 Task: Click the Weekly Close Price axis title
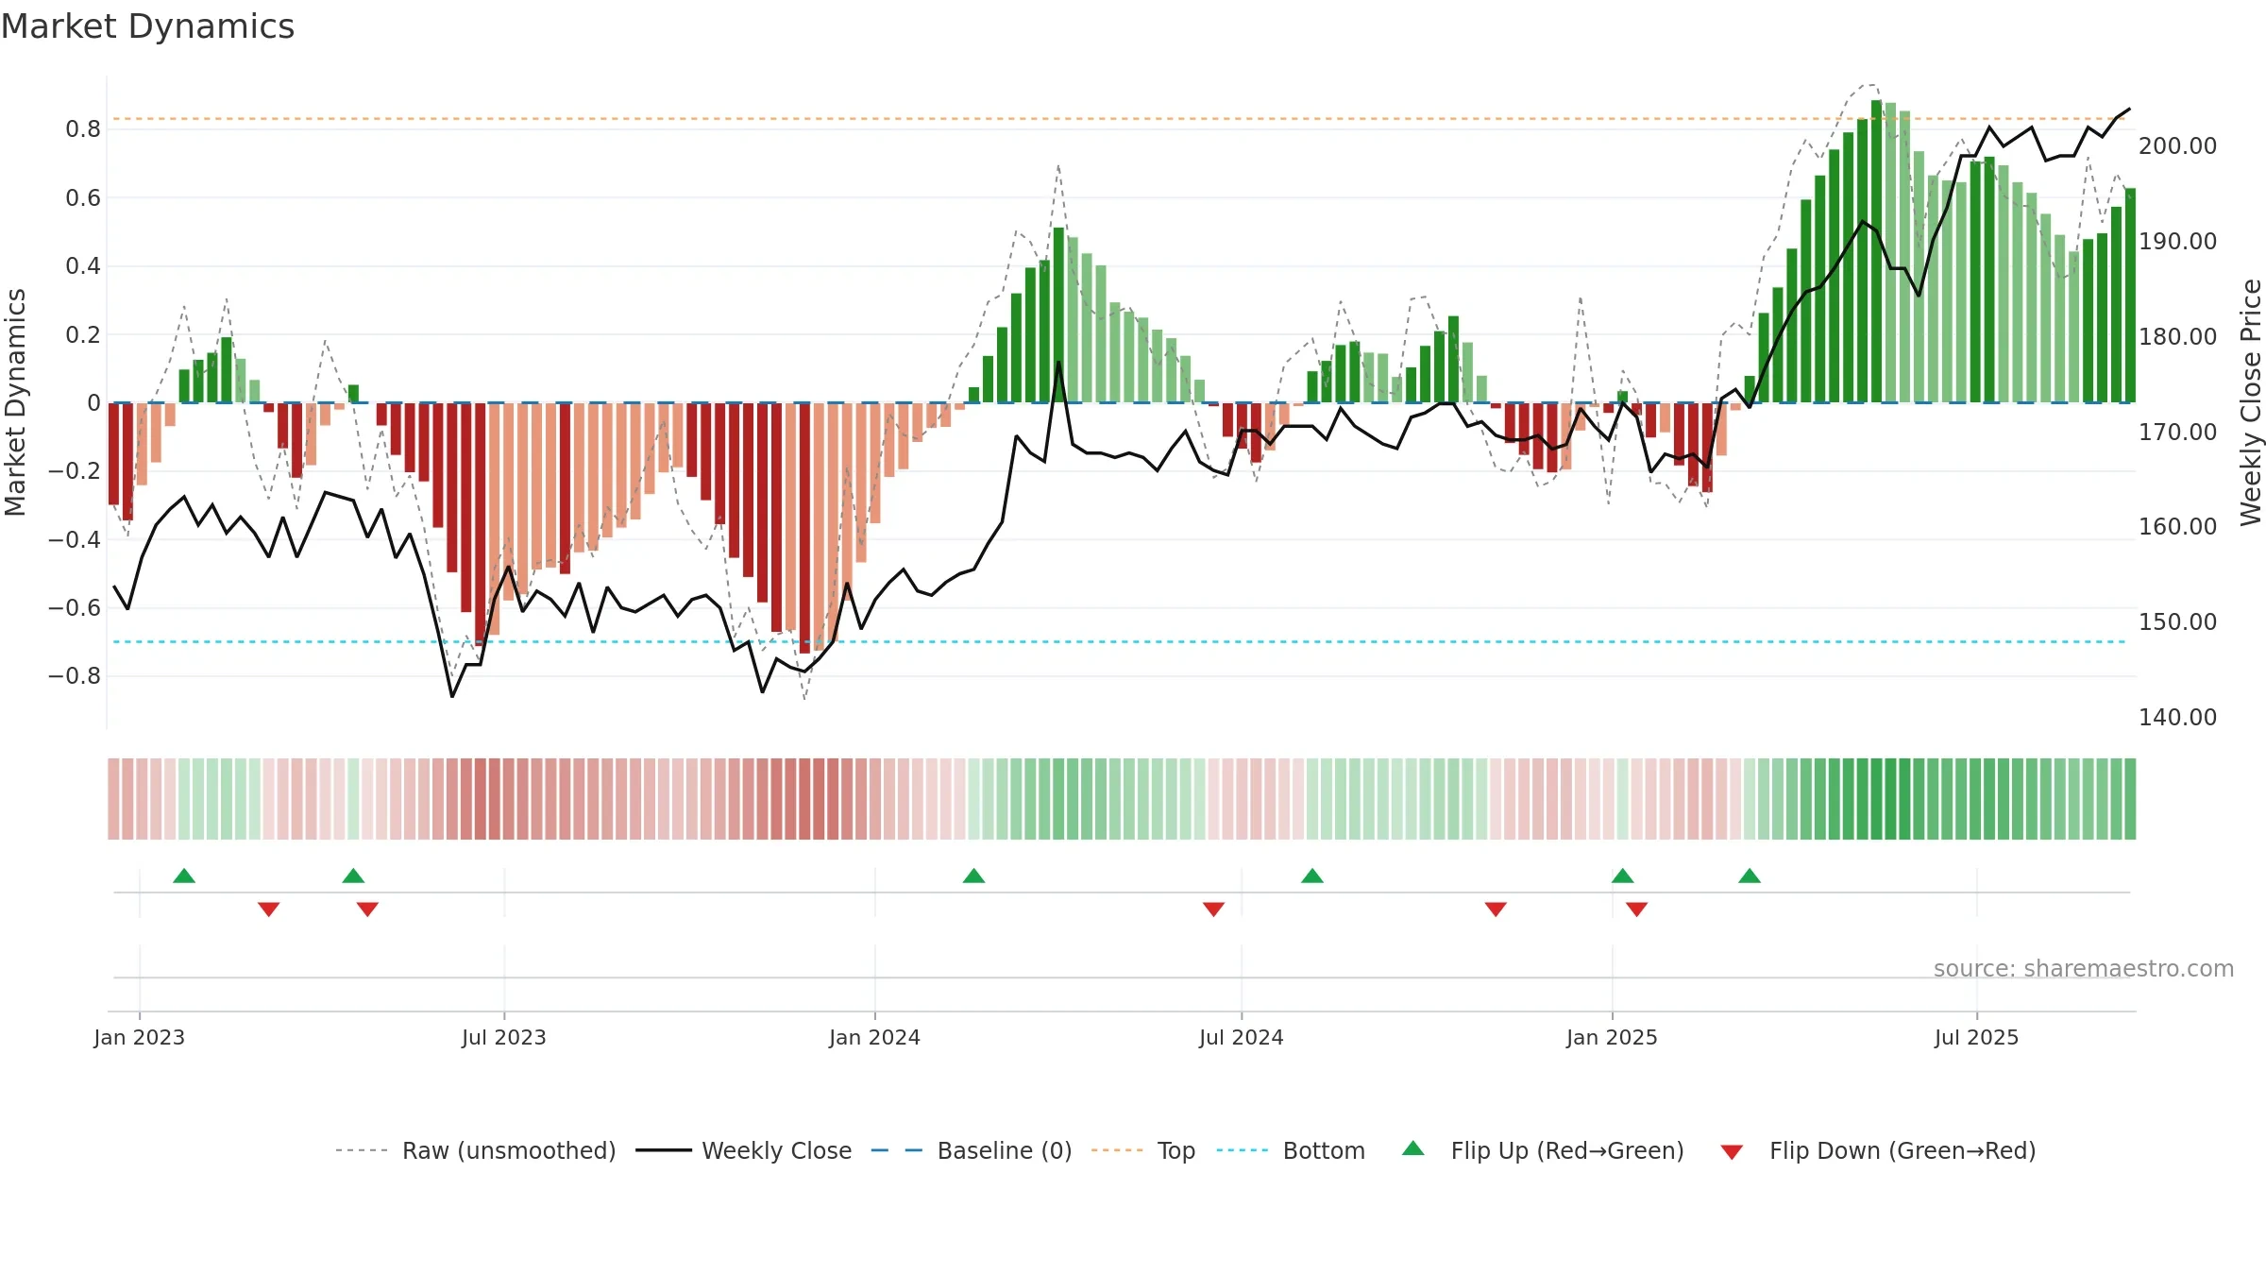tap(2251, 402)
